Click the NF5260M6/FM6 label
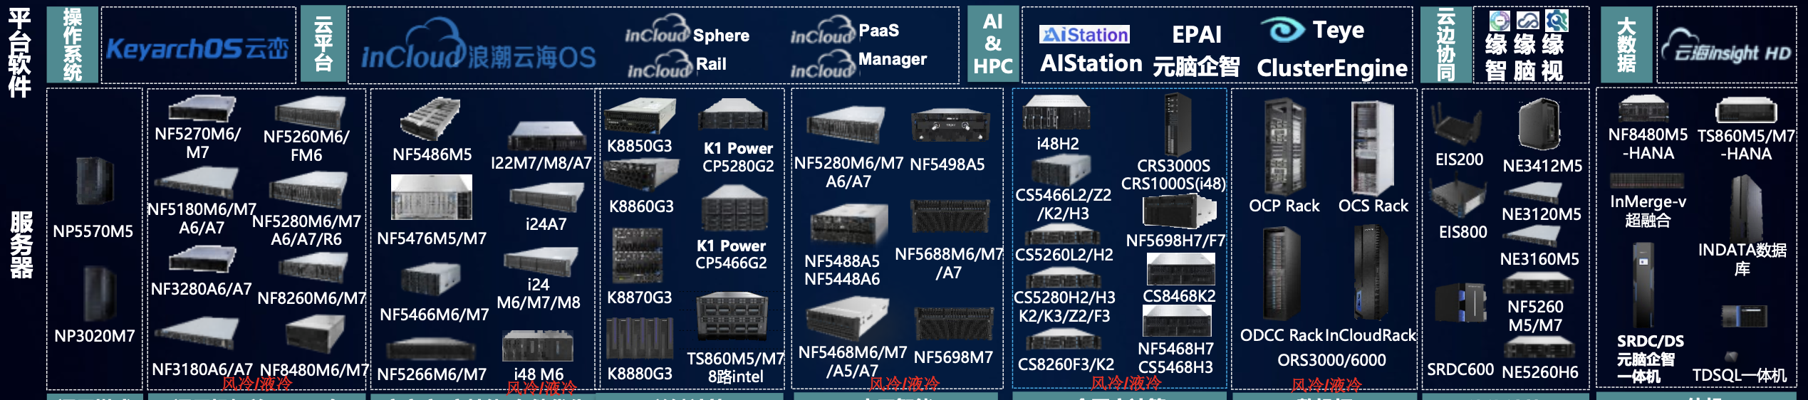 pos(306,146)
